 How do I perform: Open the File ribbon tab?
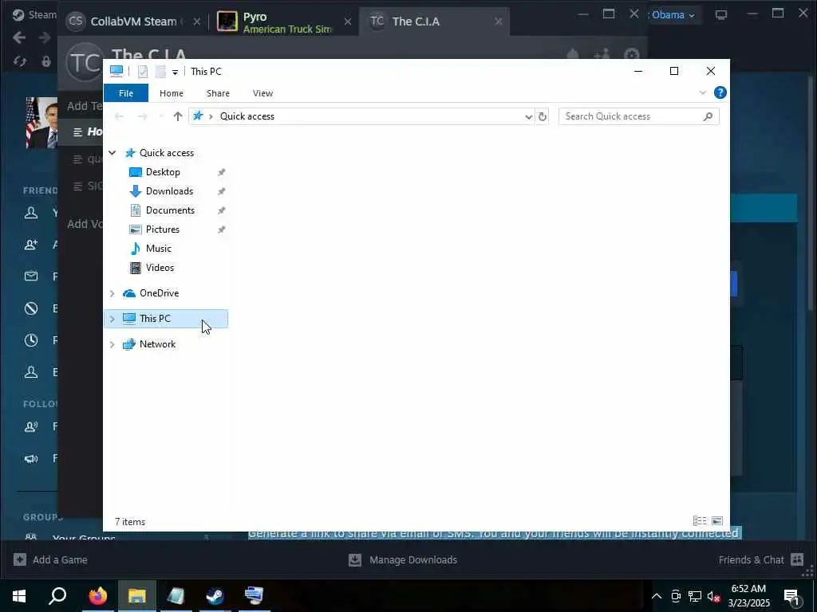tap(125, 93)
